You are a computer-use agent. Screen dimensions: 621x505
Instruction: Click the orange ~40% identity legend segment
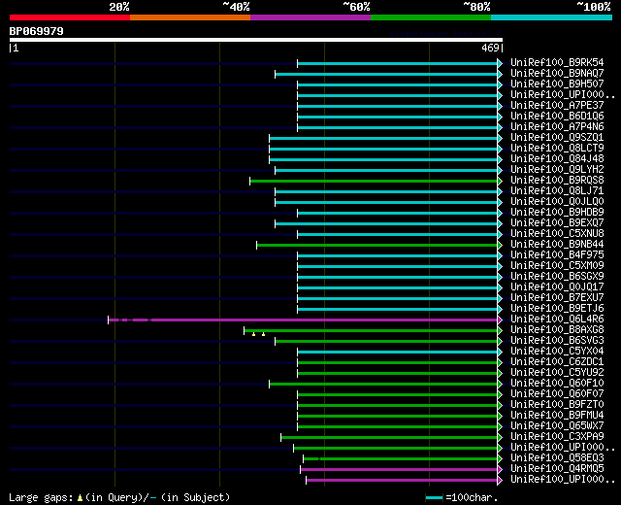190,17
